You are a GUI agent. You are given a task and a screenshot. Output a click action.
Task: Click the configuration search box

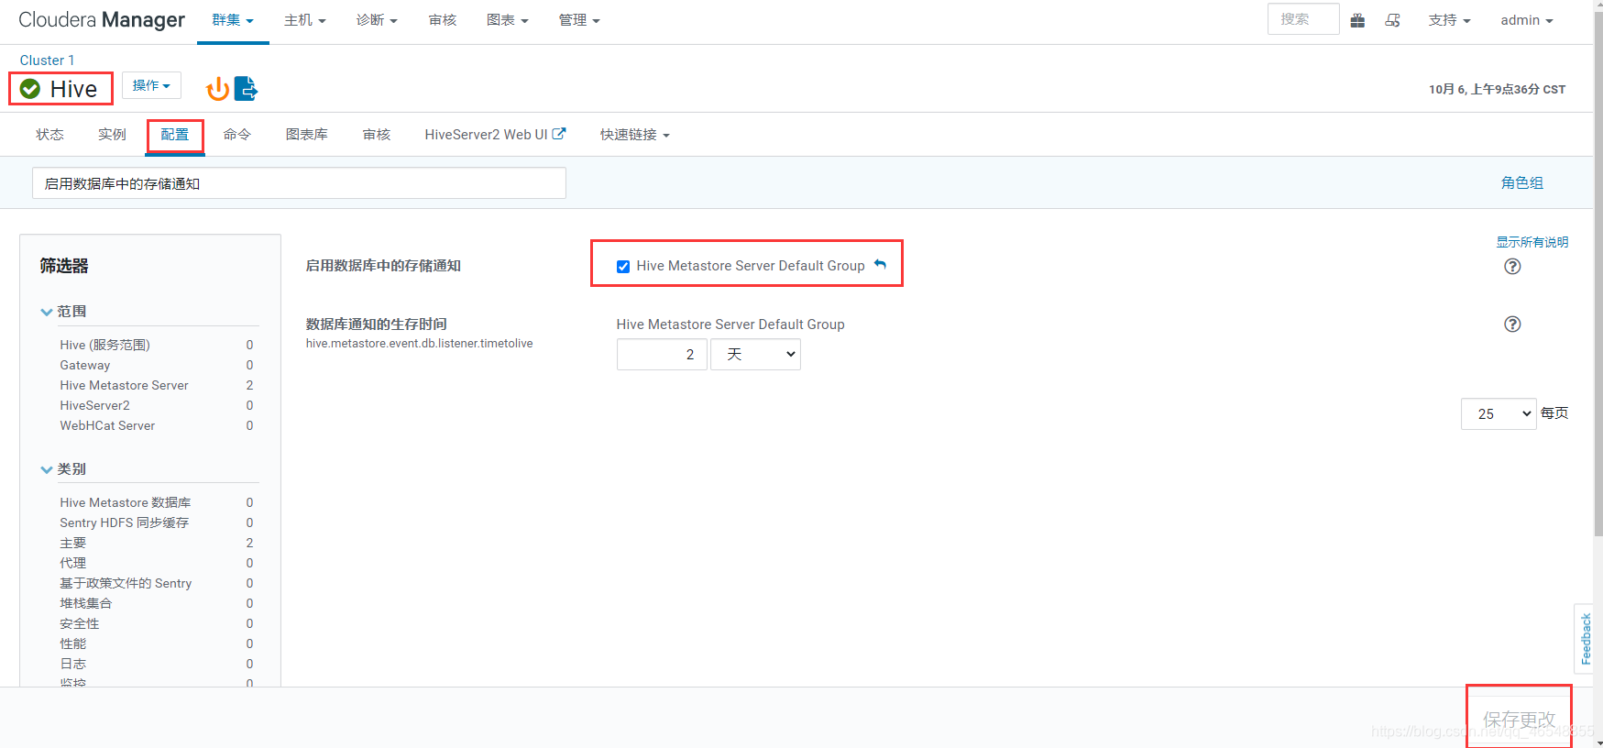[299, 183]
